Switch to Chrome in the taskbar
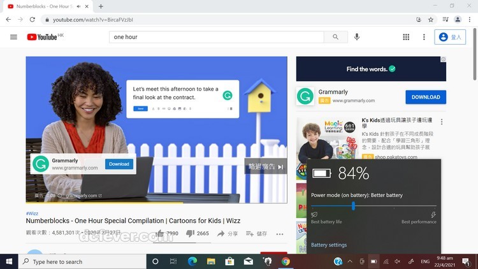The image size is (478, 269). pos(286,261)
